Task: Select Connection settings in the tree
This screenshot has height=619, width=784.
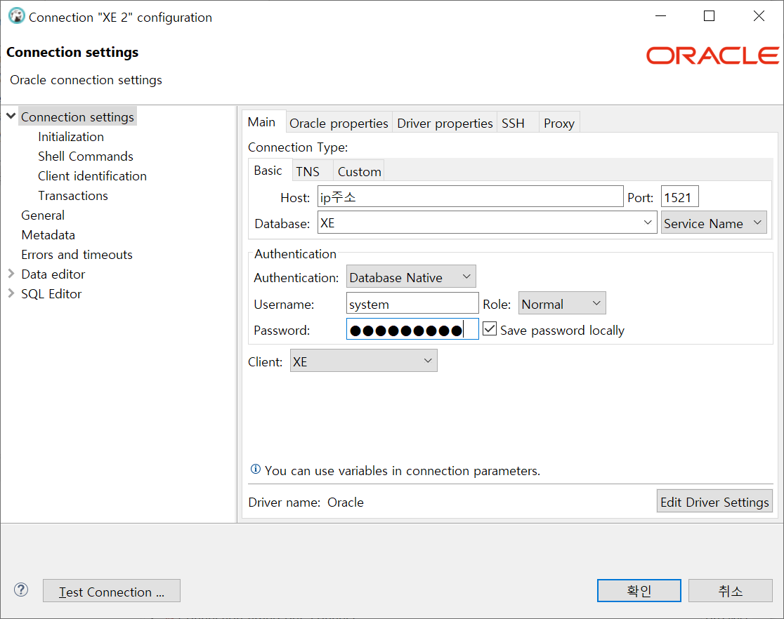Action: tap(77, 117)
